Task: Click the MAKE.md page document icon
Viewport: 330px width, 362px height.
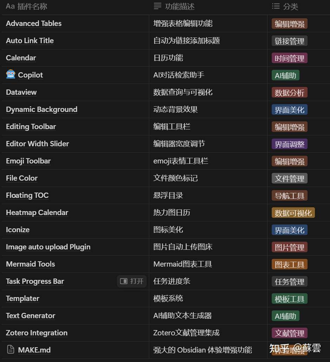Action: coord(11,349)
